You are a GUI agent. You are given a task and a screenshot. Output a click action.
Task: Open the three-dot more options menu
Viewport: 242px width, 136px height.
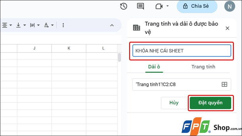(x=63, y=25)
